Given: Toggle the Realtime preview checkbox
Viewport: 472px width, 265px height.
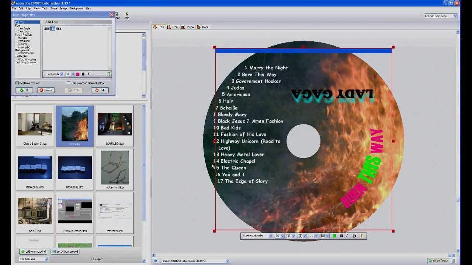Looking at the screenshot, I should (x=17, y=83).
